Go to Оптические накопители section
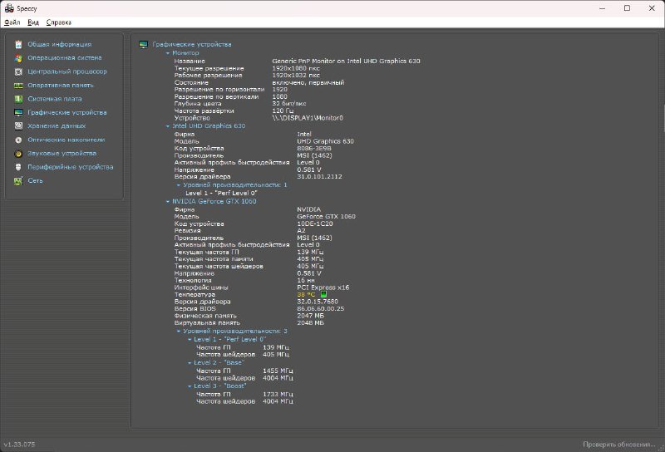This screenshot has width=665, height=452. click(x=66, y=140)
